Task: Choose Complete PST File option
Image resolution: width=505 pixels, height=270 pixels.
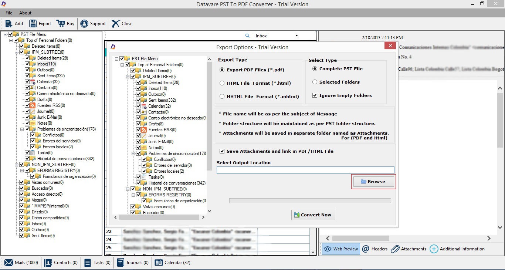Action: (315, 69)
